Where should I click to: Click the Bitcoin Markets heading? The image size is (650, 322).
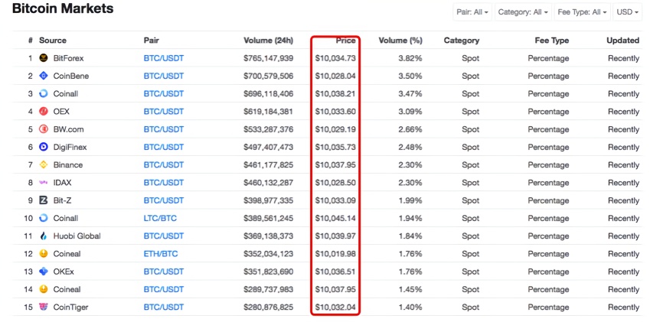click(x=63, y=8)
